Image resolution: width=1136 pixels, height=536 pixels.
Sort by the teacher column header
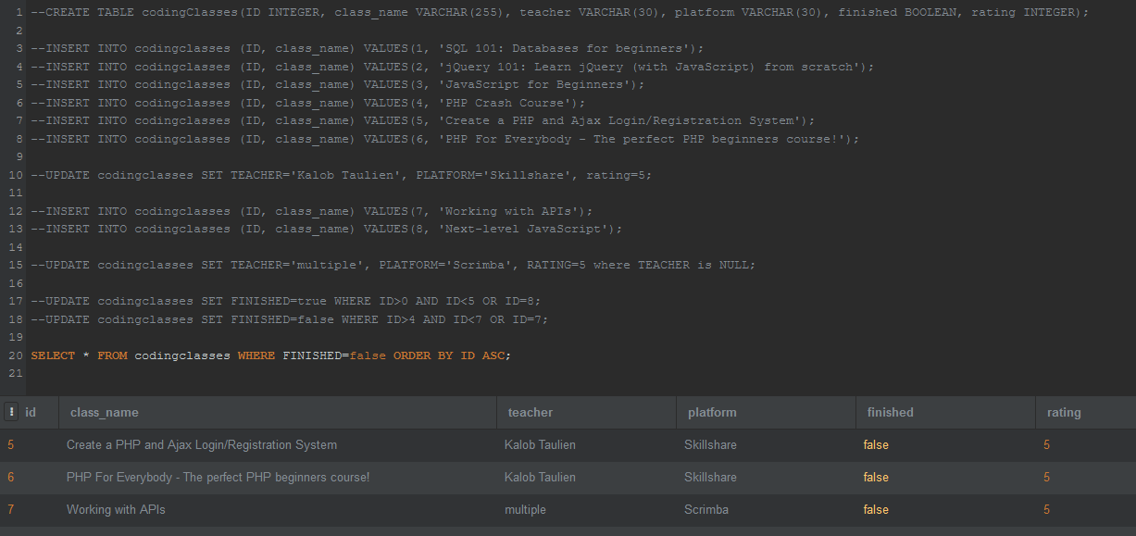coord(531,413)
